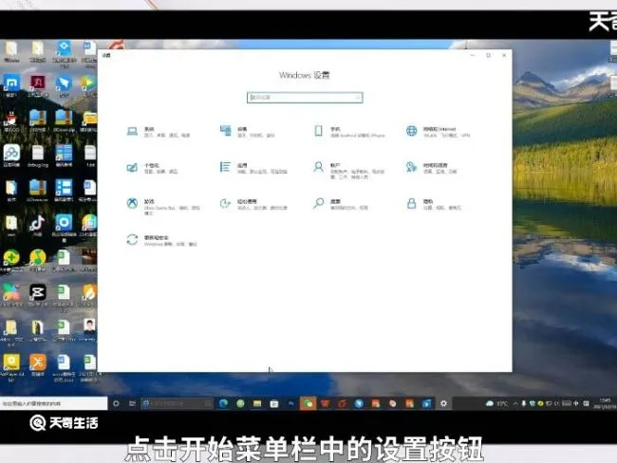Open the Phone category with smartphone icon
This screenshot has width=617, height=463.
pos(349,132)
